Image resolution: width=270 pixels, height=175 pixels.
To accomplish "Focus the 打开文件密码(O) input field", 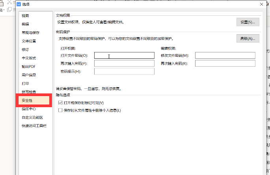I will (x=124, y=56).
